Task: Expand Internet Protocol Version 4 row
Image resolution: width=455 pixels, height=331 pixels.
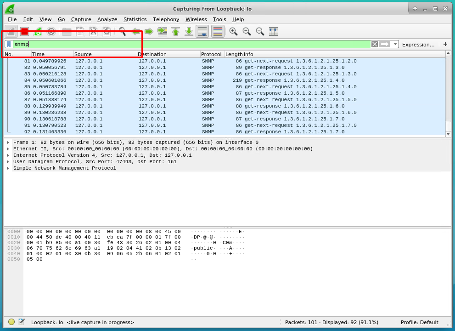Action: click(8, 155)
